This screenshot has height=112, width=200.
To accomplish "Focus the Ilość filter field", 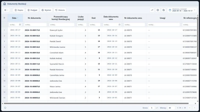I will point(95,25).
